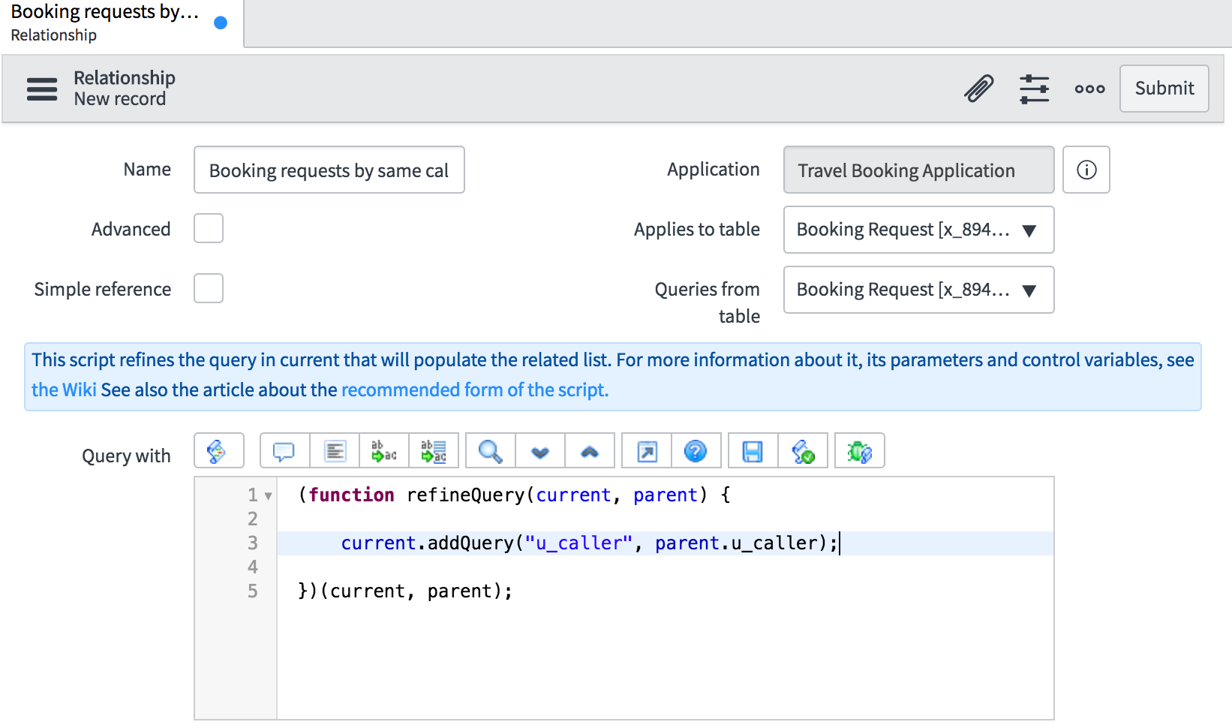Click into the Name input field

[329, 170]
